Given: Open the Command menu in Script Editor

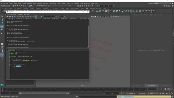Looking at the screenshot, I should (20, 14).
